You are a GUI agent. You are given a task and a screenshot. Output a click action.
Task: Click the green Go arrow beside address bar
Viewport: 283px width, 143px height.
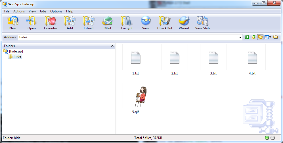point(247,37)
